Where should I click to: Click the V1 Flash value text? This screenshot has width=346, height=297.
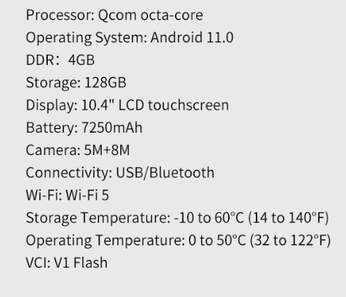coord(81,263)
